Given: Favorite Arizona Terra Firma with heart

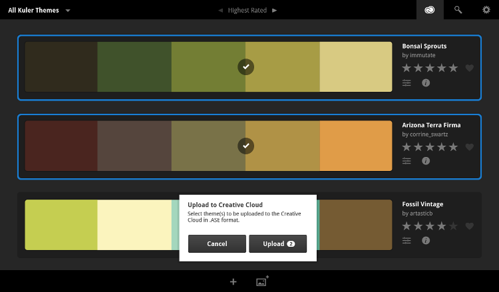Looking at the screenshot, I should tap(469, 147).
